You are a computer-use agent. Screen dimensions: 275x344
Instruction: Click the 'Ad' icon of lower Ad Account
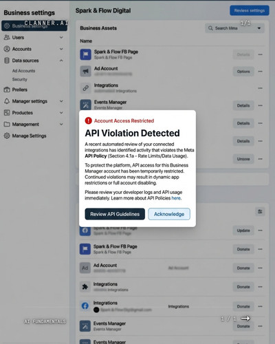(x=85, y=268)
